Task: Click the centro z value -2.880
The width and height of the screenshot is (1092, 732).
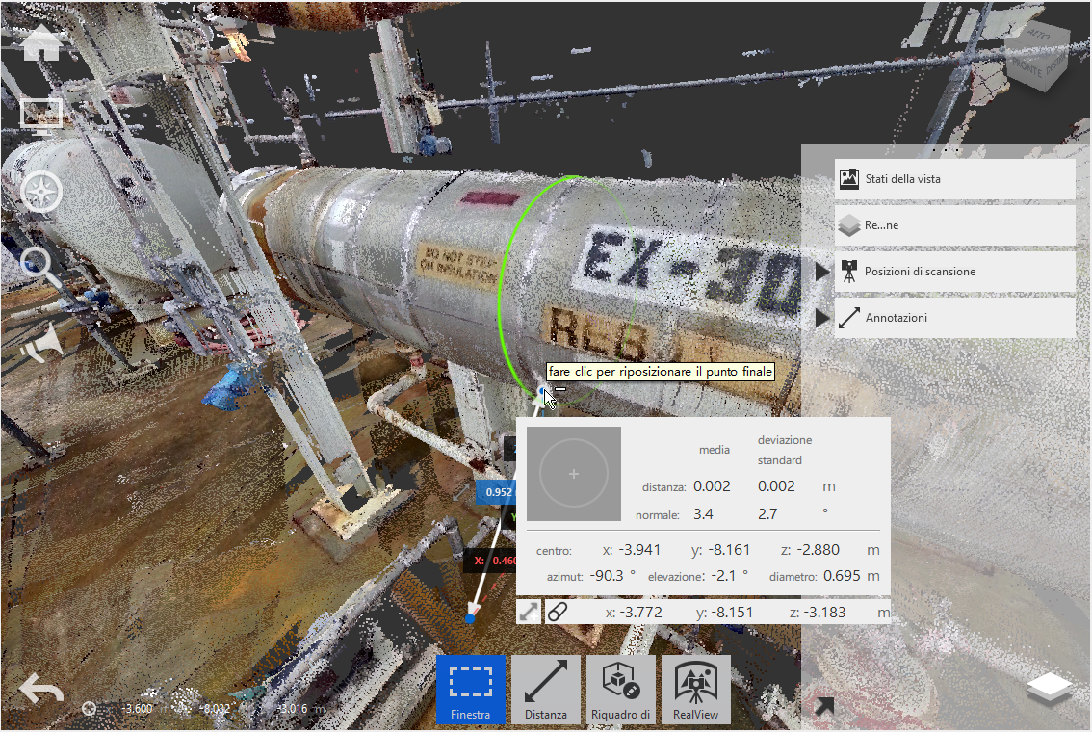Action: coord(819,550)
